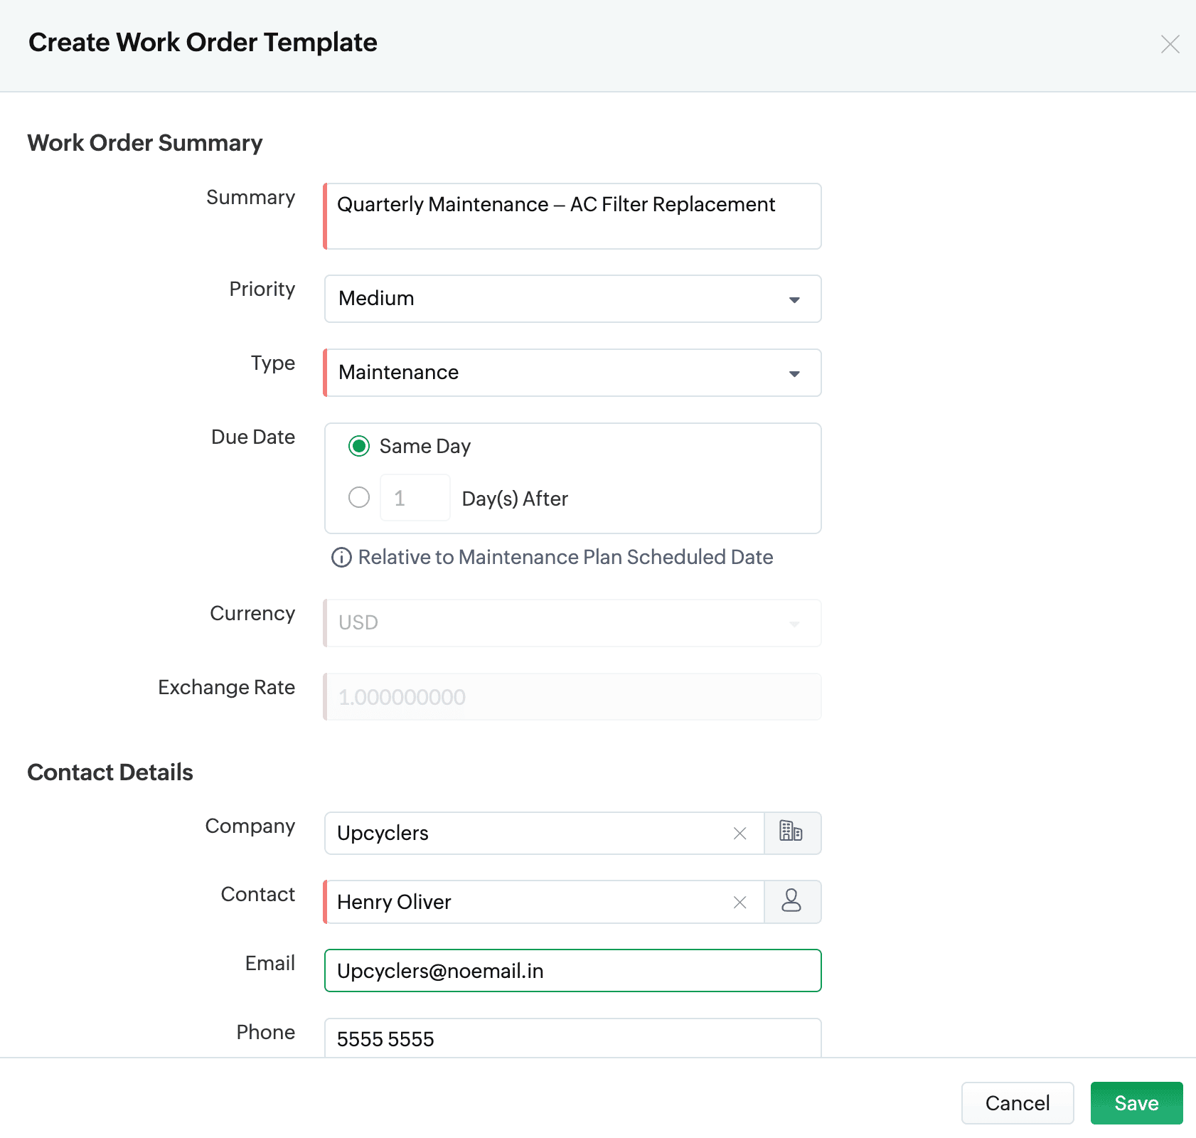
Task: Focus the Email input field
Action: click(572, 970)
